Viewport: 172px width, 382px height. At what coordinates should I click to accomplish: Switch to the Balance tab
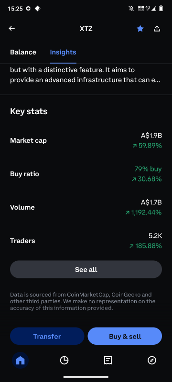[23, 52]
